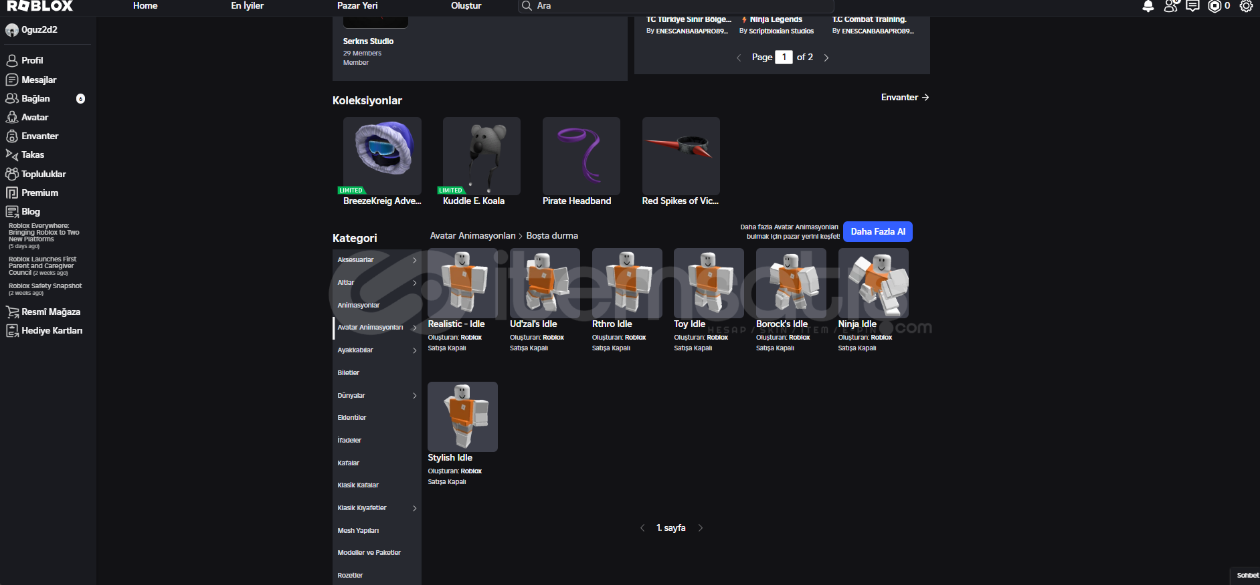Open the Borock's Idle animation
This screenshot has width=1260, height=585.
pyautogui.click(x=791, y=283)
